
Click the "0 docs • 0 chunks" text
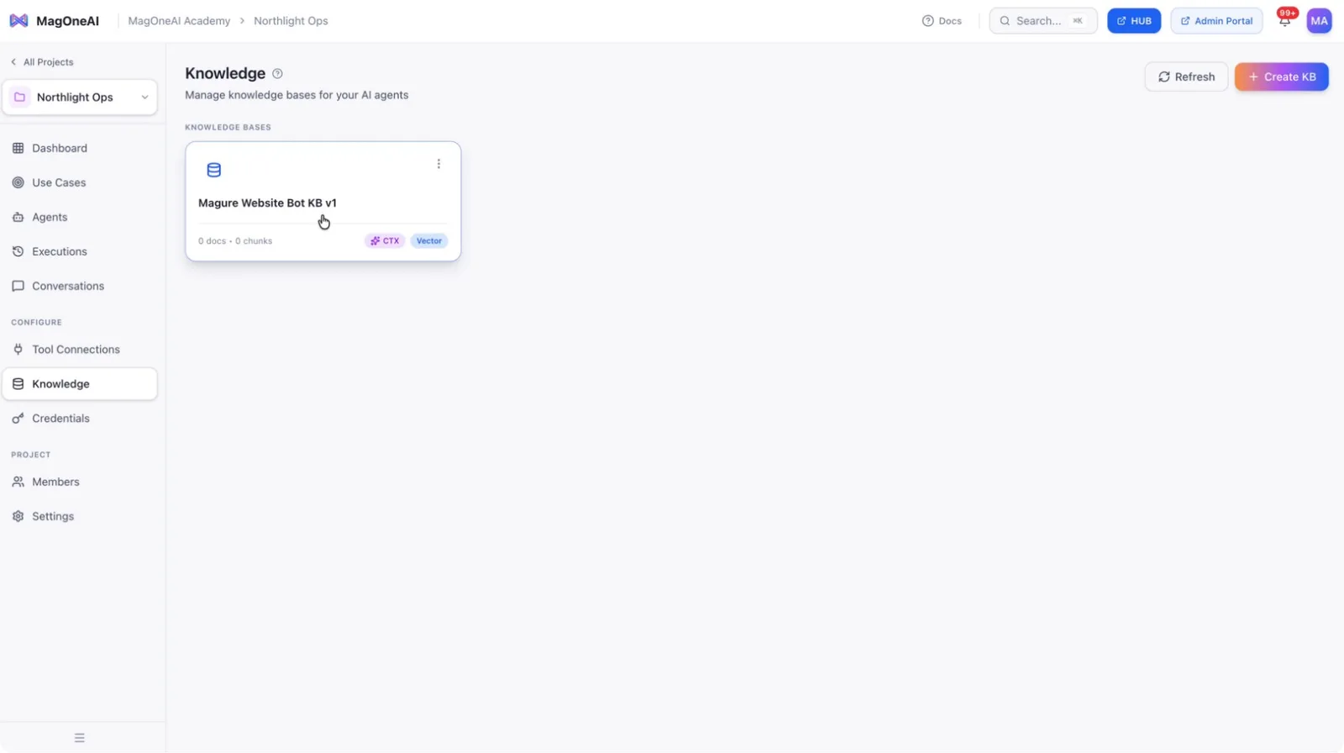235,241
